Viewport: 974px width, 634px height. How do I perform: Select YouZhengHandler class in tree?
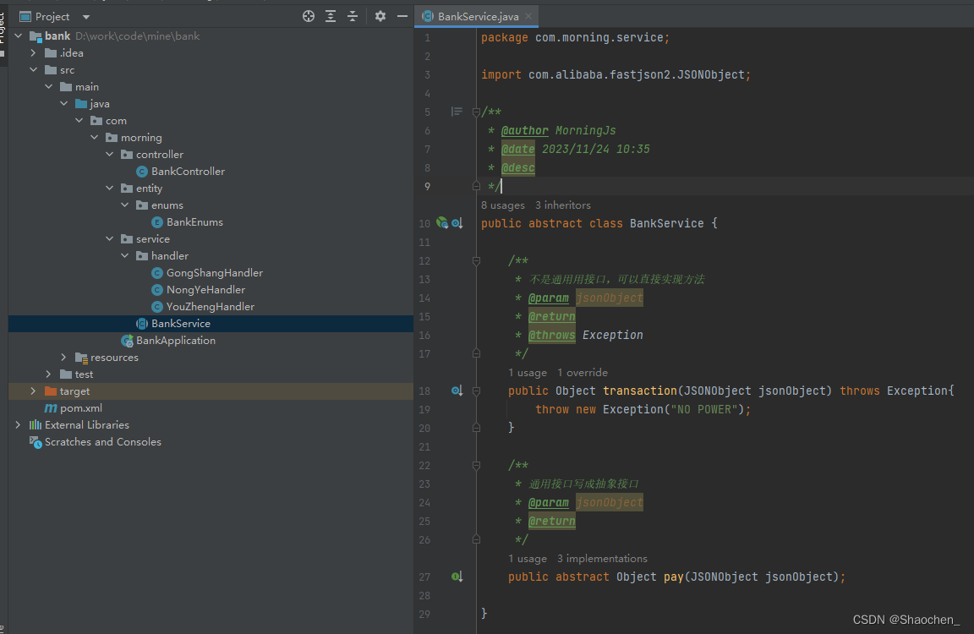(x=210, y=307)
